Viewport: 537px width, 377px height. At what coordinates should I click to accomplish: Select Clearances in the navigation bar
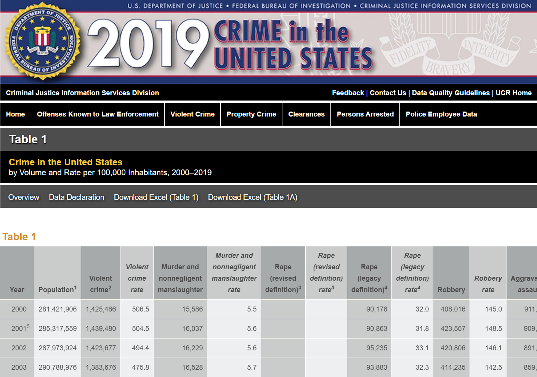[306, 114]
